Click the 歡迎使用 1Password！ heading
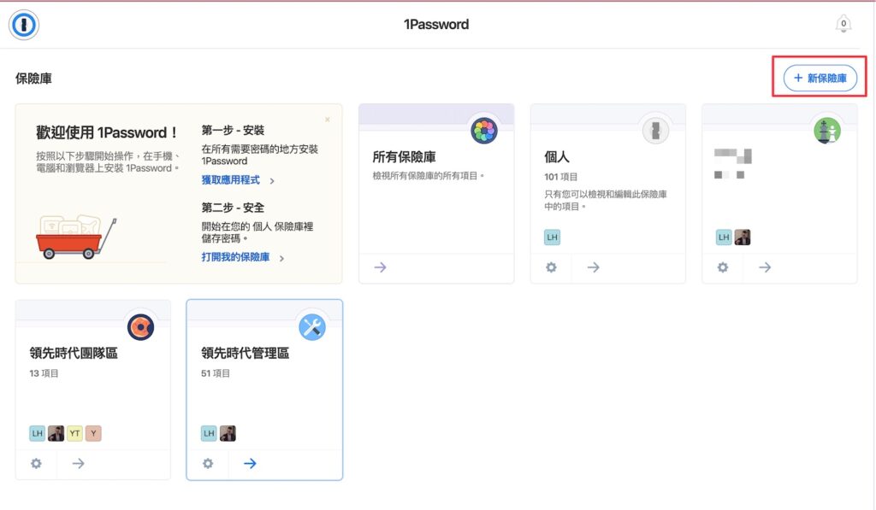Viewport: 876px width, 510px height. click(107, 132)
